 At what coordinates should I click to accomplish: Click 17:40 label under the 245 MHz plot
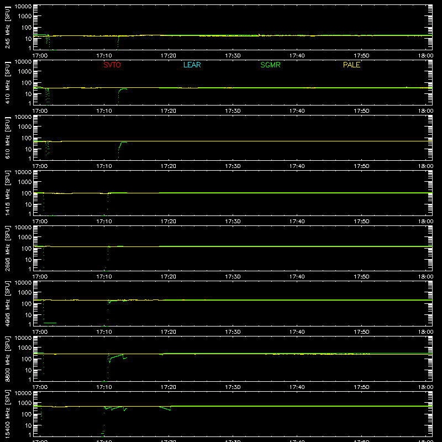(297, 56)
